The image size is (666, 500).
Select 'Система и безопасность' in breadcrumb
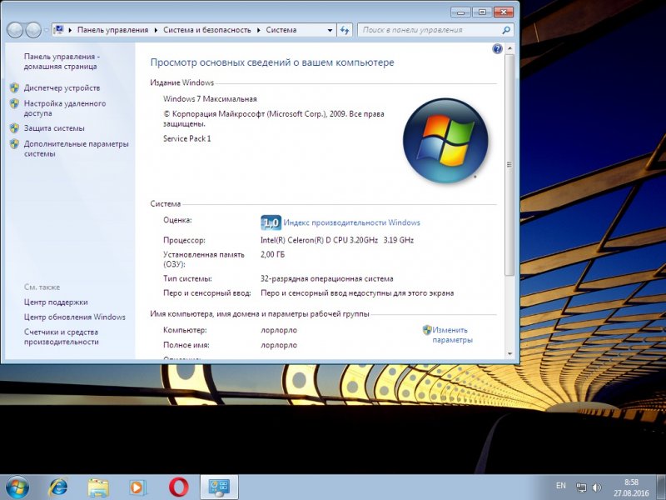click(x=206, y=30)
